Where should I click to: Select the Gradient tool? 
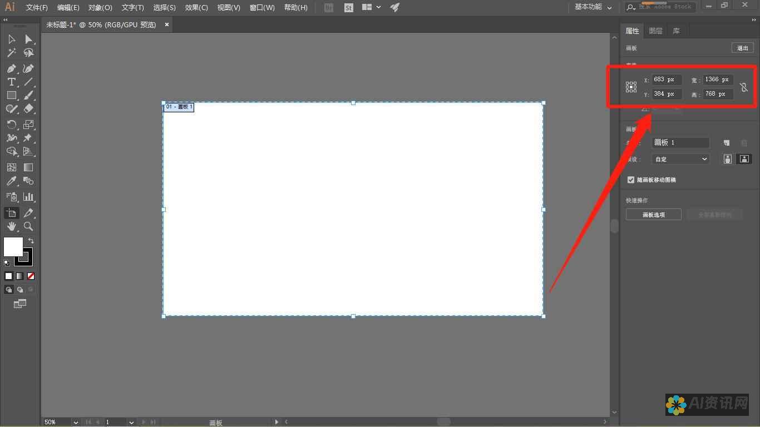pos(28,167)
